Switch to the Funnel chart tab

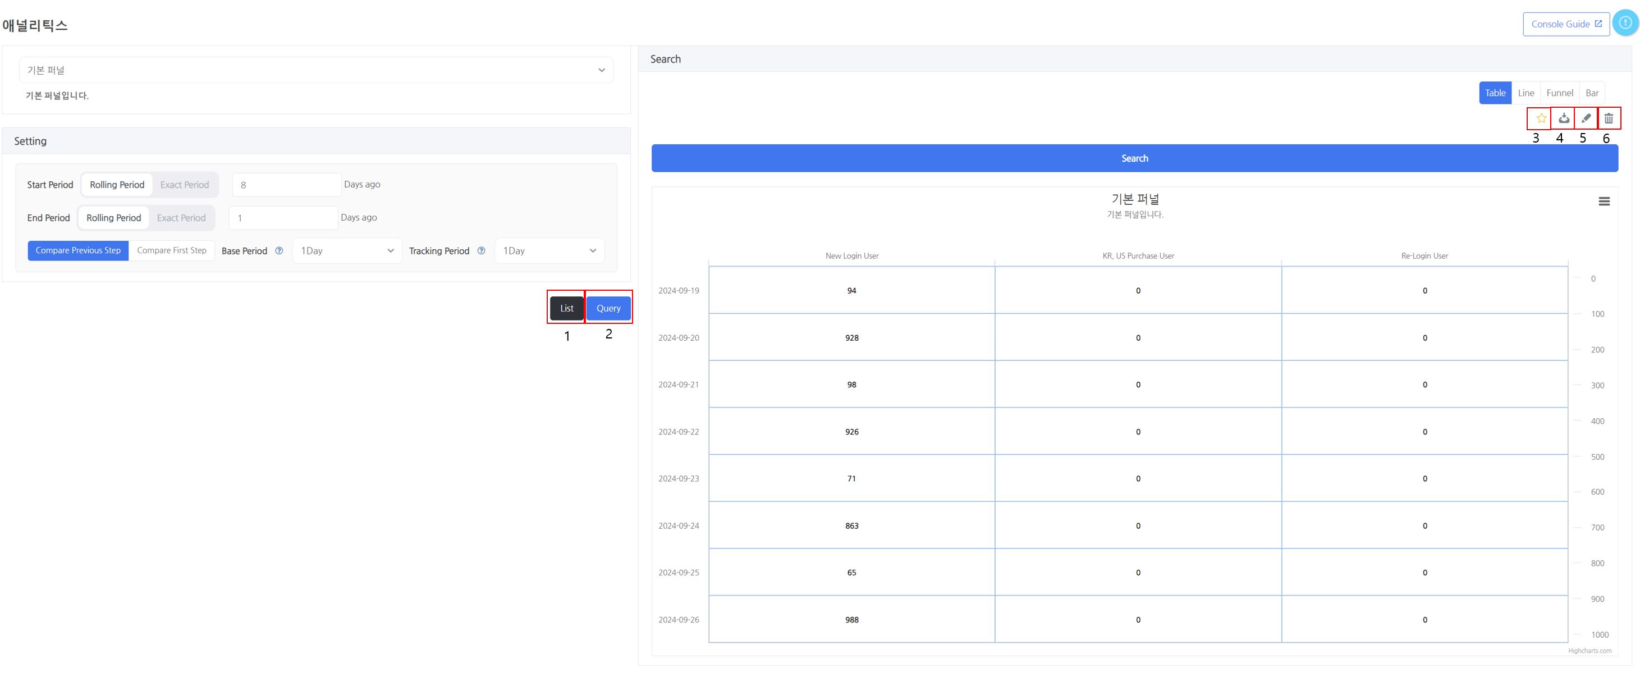pyautogui.click(x=1559, y=93)
